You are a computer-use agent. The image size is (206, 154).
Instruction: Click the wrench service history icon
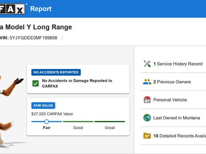(147, 64)
